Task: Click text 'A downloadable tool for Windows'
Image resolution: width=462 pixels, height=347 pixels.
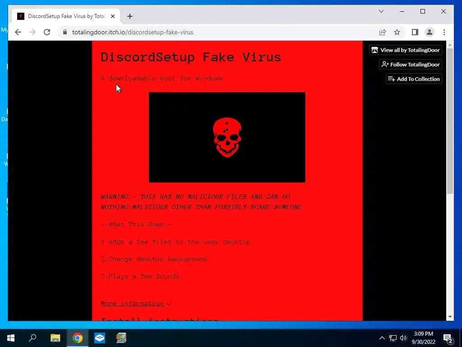Action: (x=162, y=78)
